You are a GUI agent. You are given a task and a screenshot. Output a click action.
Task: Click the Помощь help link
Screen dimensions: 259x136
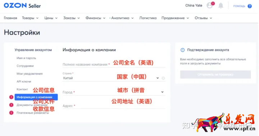pos(239,6)
